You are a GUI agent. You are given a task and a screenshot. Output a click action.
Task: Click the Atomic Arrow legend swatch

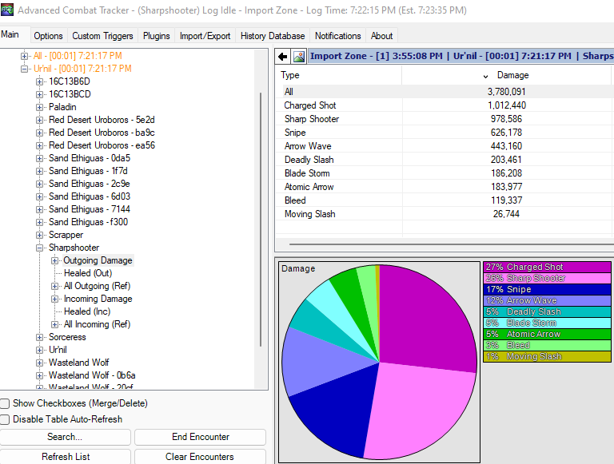[x=547, y=334]
